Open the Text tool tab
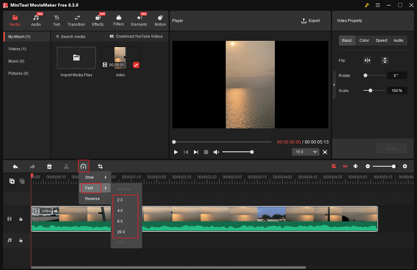This screenshot has height=270, width=417. click(x=56, y=20)
